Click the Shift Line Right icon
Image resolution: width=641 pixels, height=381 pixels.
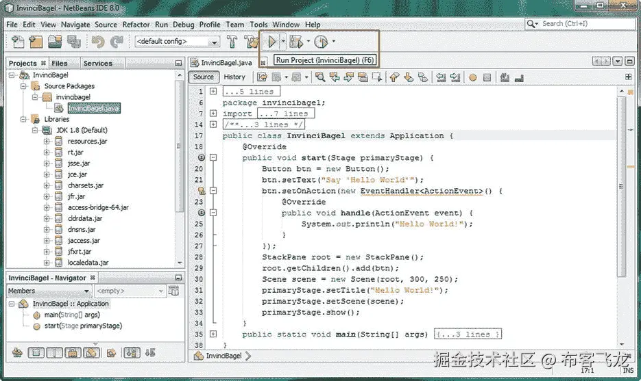(455, 77)
